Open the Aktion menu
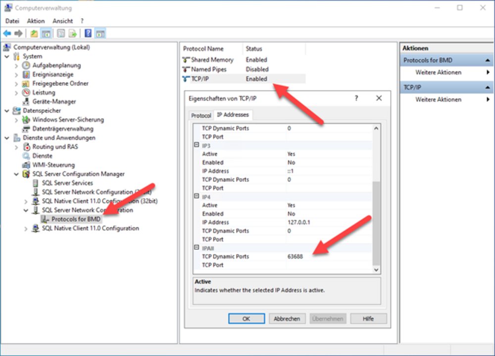Screen dimensions: 495x356 36,21
